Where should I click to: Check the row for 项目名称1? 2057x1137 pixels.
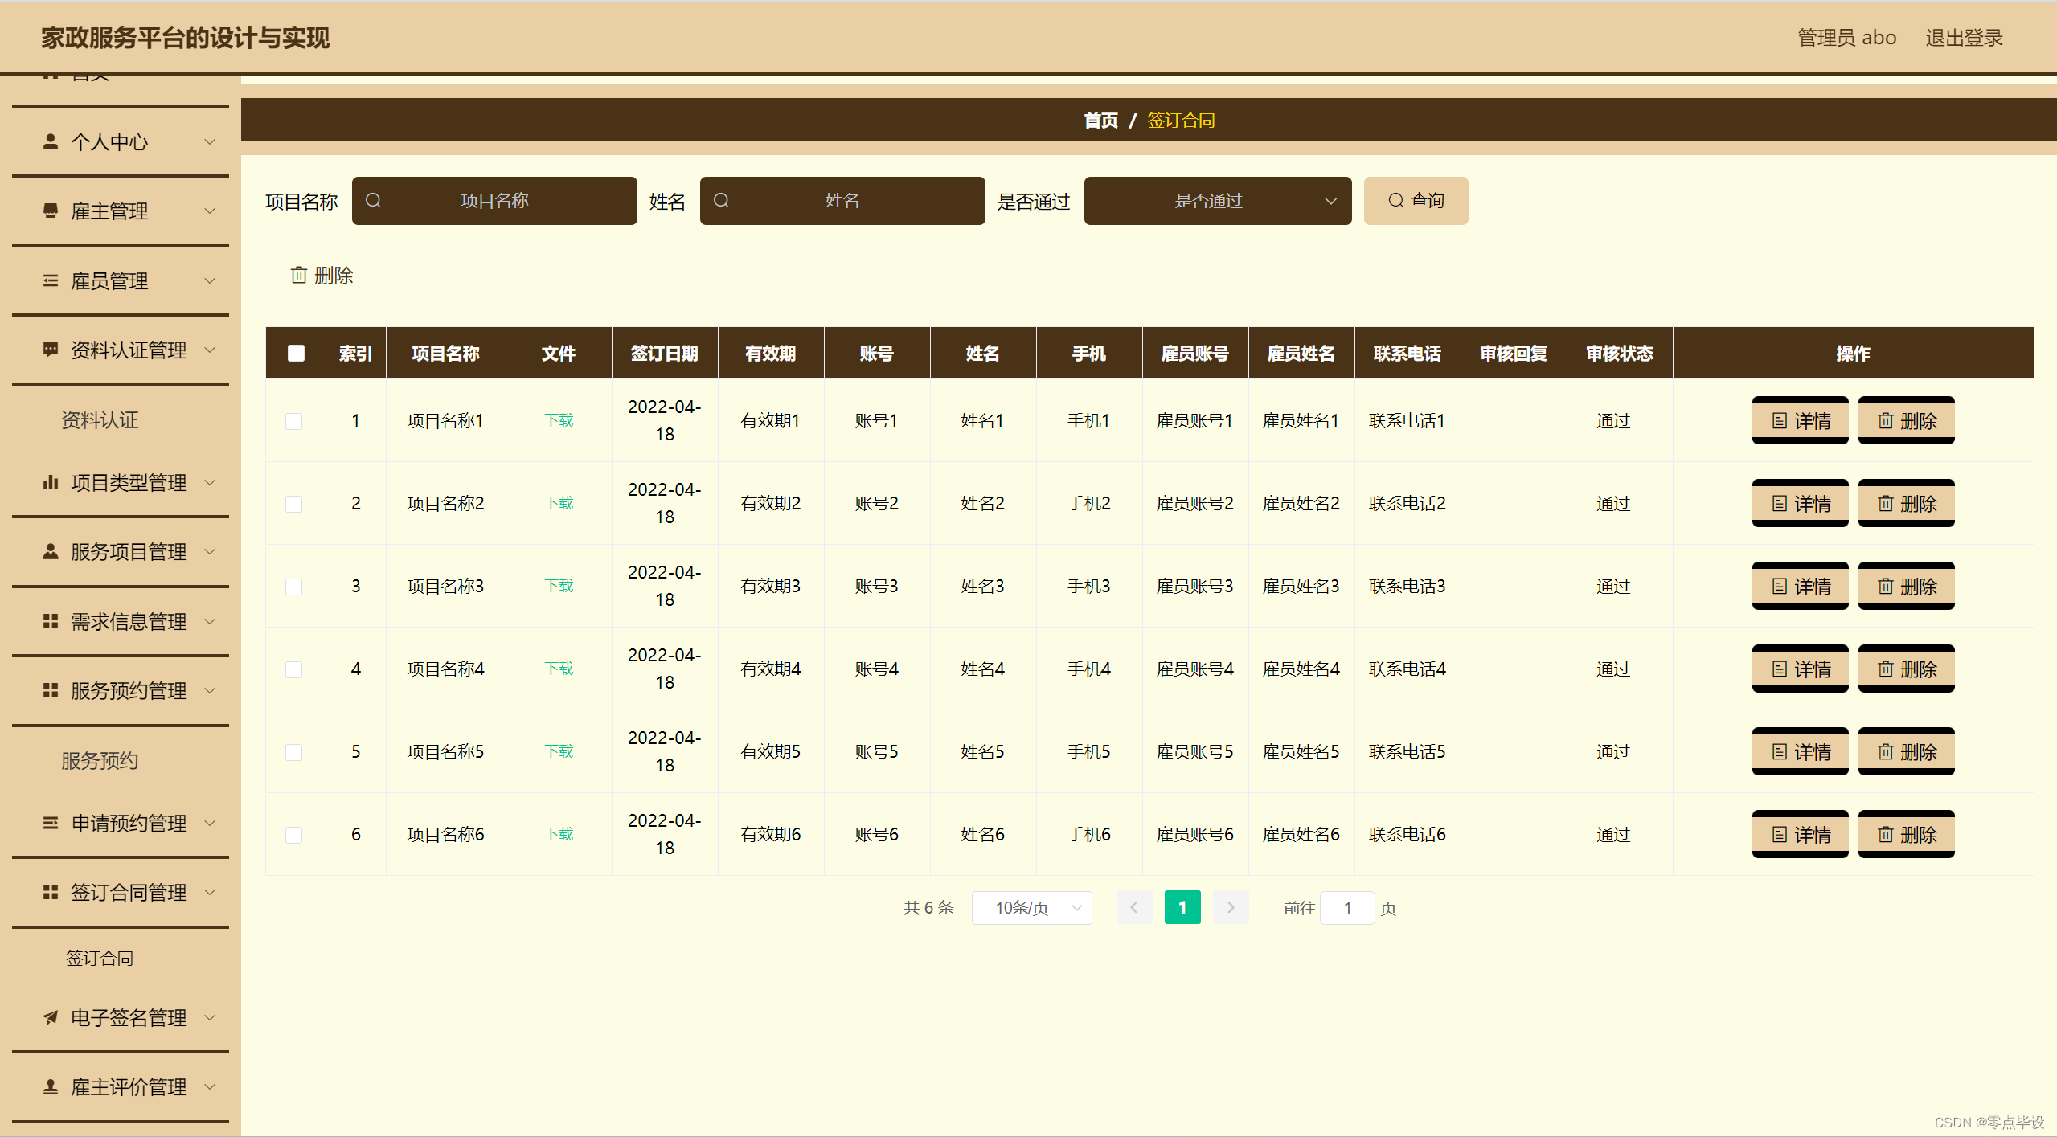tap(294, 421)
